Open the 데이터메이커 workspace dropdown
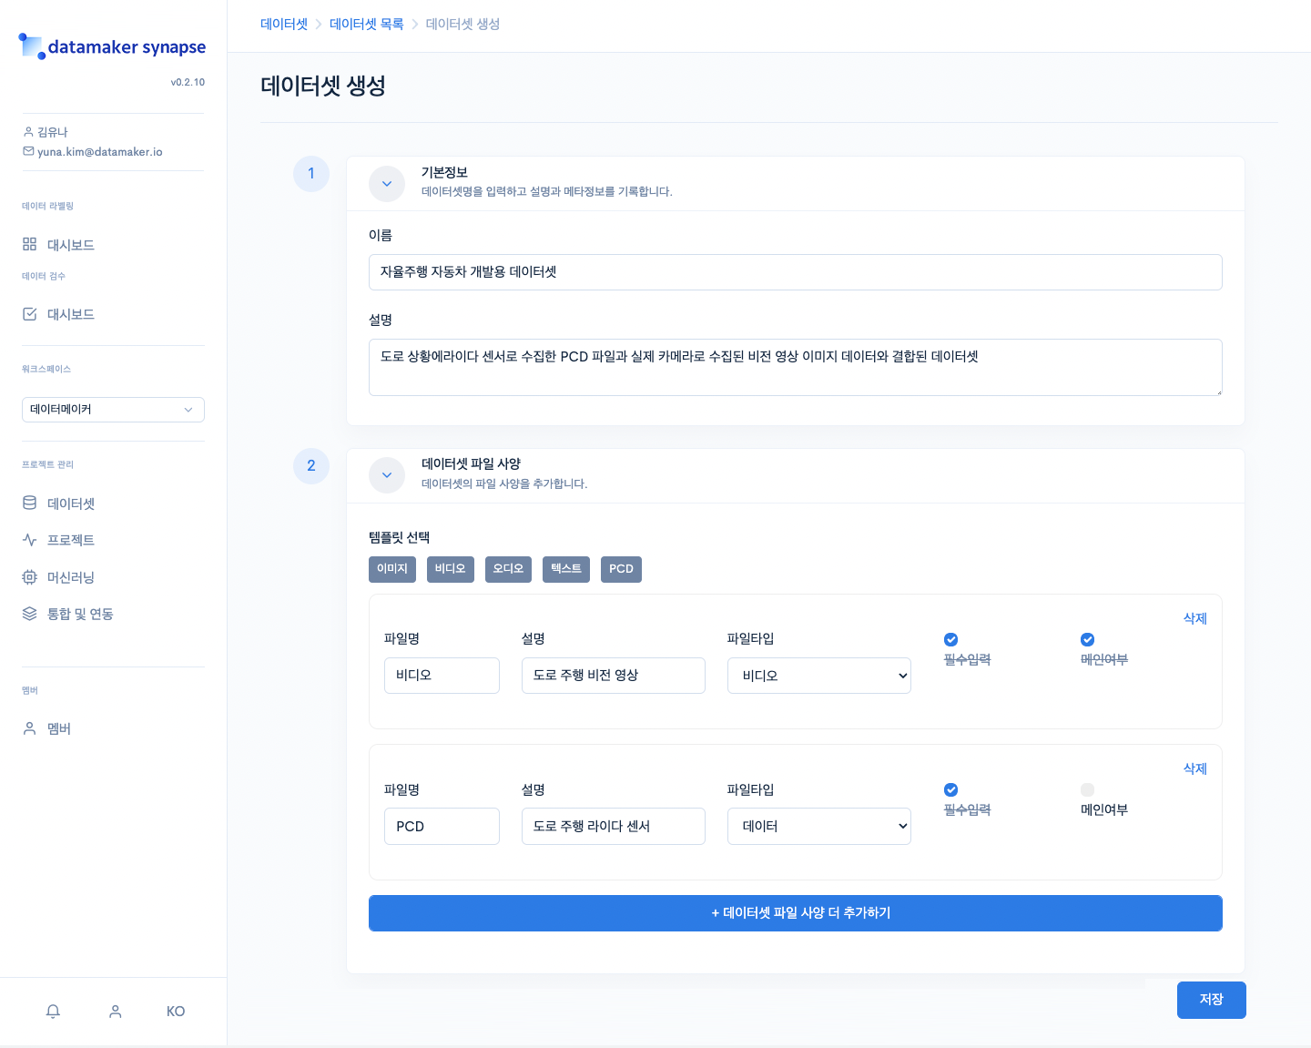The width and height of the screenshot is (1311, 1048). tap(113, 410)
